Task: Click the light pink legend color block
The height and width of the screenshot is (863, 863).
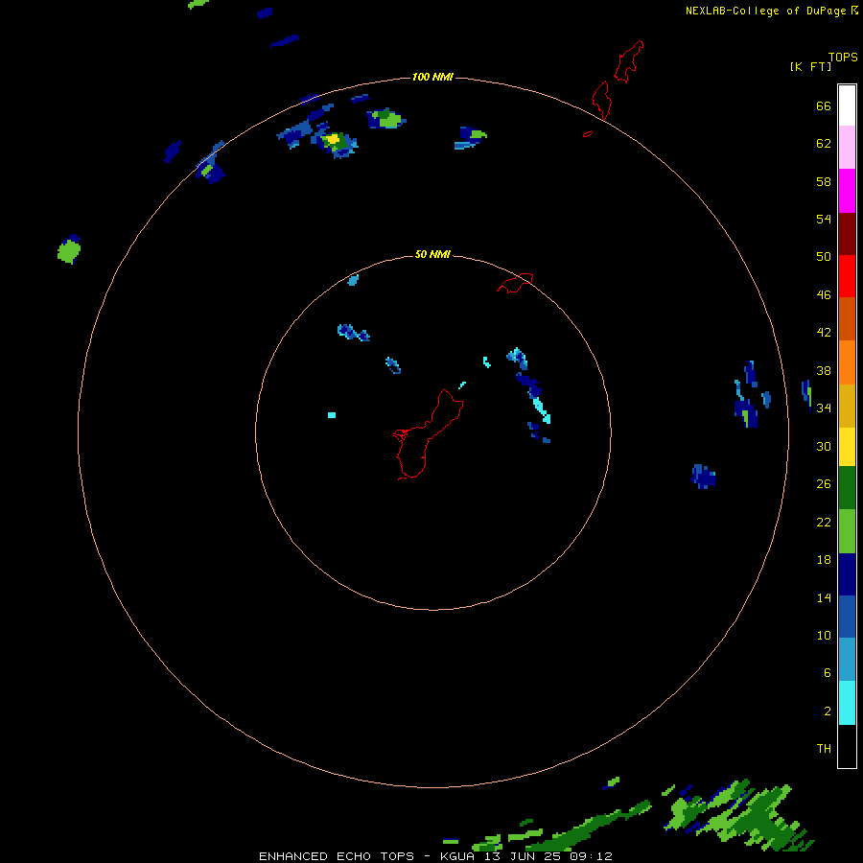Action: 847,147
